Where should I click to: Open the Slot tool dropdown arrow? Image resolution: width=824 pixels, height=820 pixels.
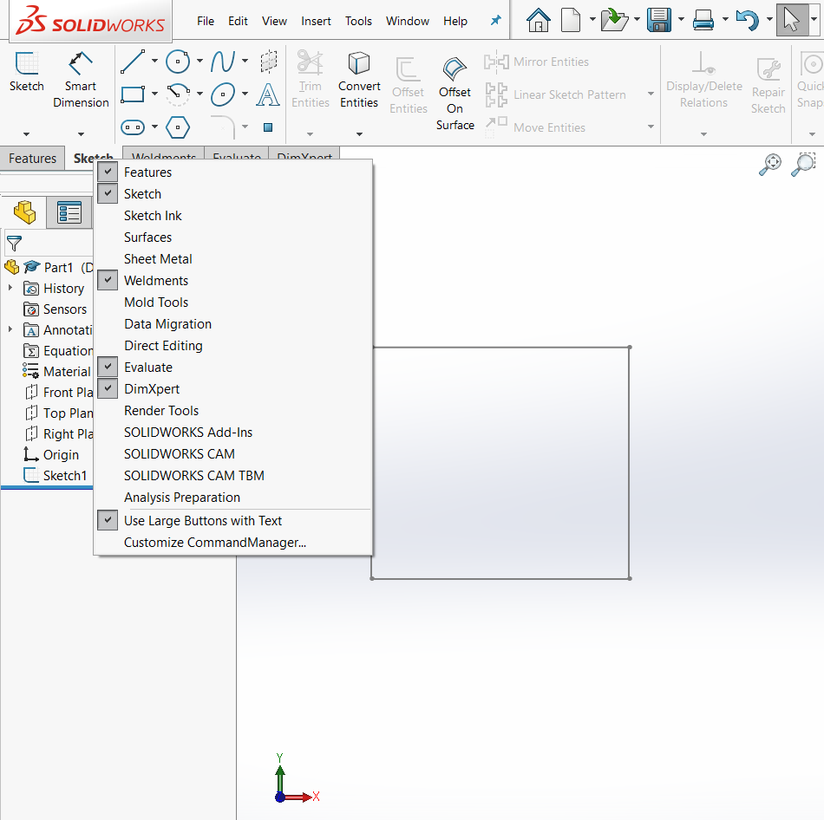tap(154, 127)
